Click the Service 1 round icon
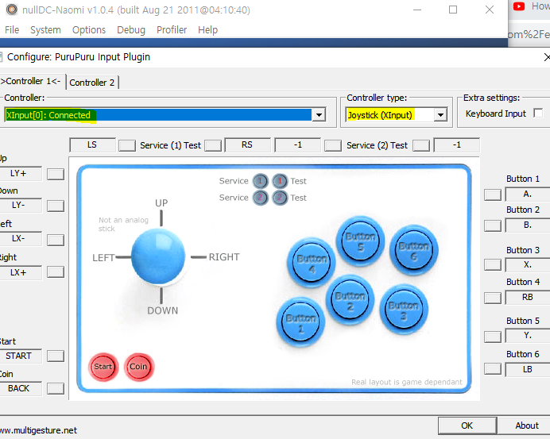The width and height of the screenshot is (550, 439). coord(260,181)
